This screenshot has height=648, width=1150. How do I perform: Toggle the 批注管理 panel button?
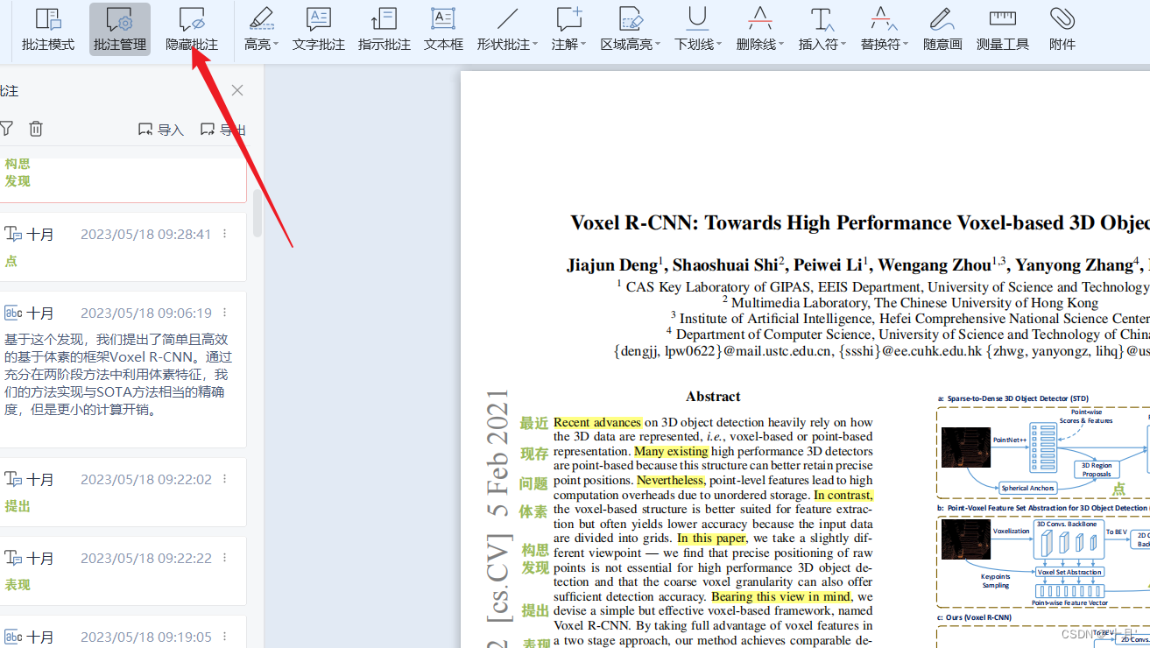[x=120, y=29]
